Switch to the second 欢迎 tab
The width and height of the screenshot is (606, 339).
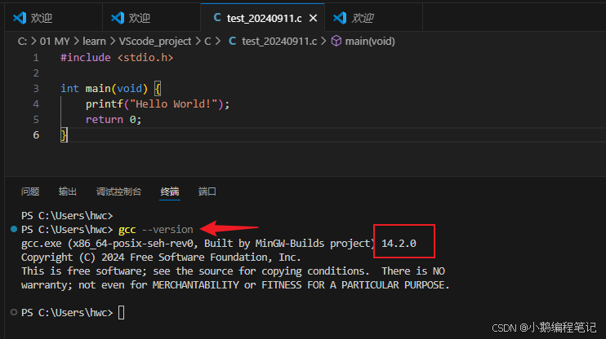pos(152,18)
